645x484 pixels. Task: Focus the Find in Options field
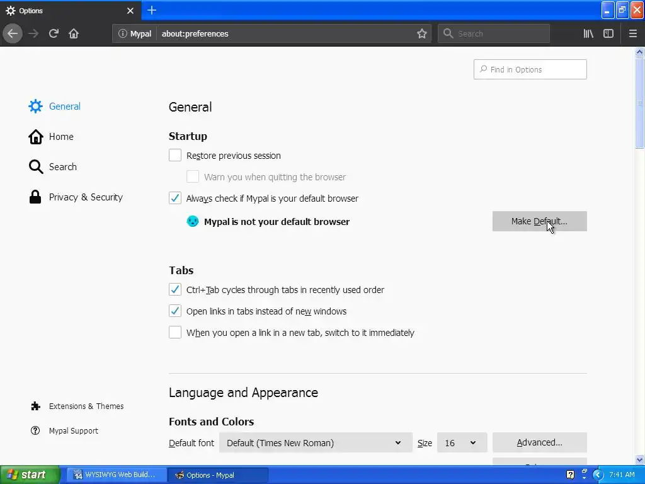point(530,69)
